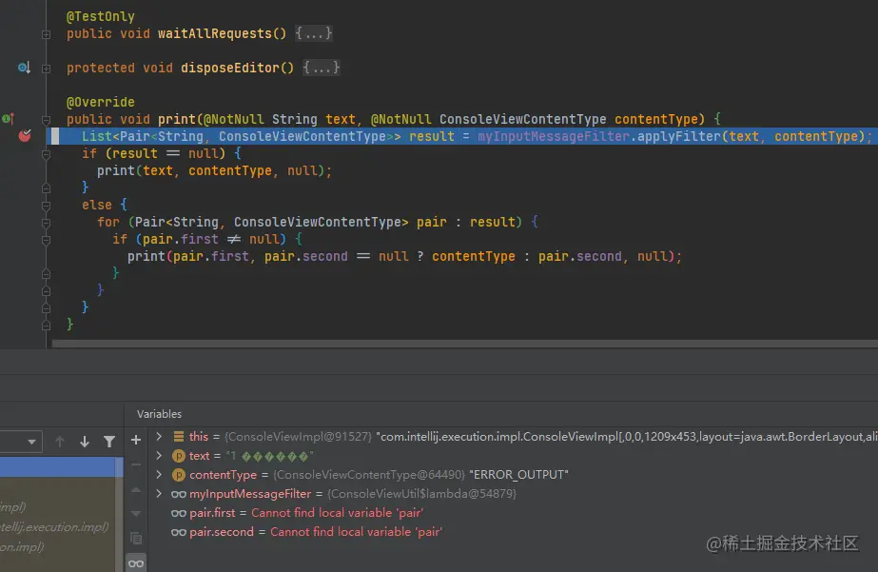Screen dimensions: 878x572
Task: Click the applyFilter method call
Action: coord(678,136)
